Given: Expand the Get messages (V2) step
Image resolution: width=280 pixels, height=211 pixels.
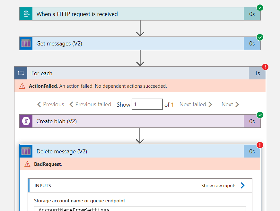Looking at the screenshot, I should click(x=138, y=44).
